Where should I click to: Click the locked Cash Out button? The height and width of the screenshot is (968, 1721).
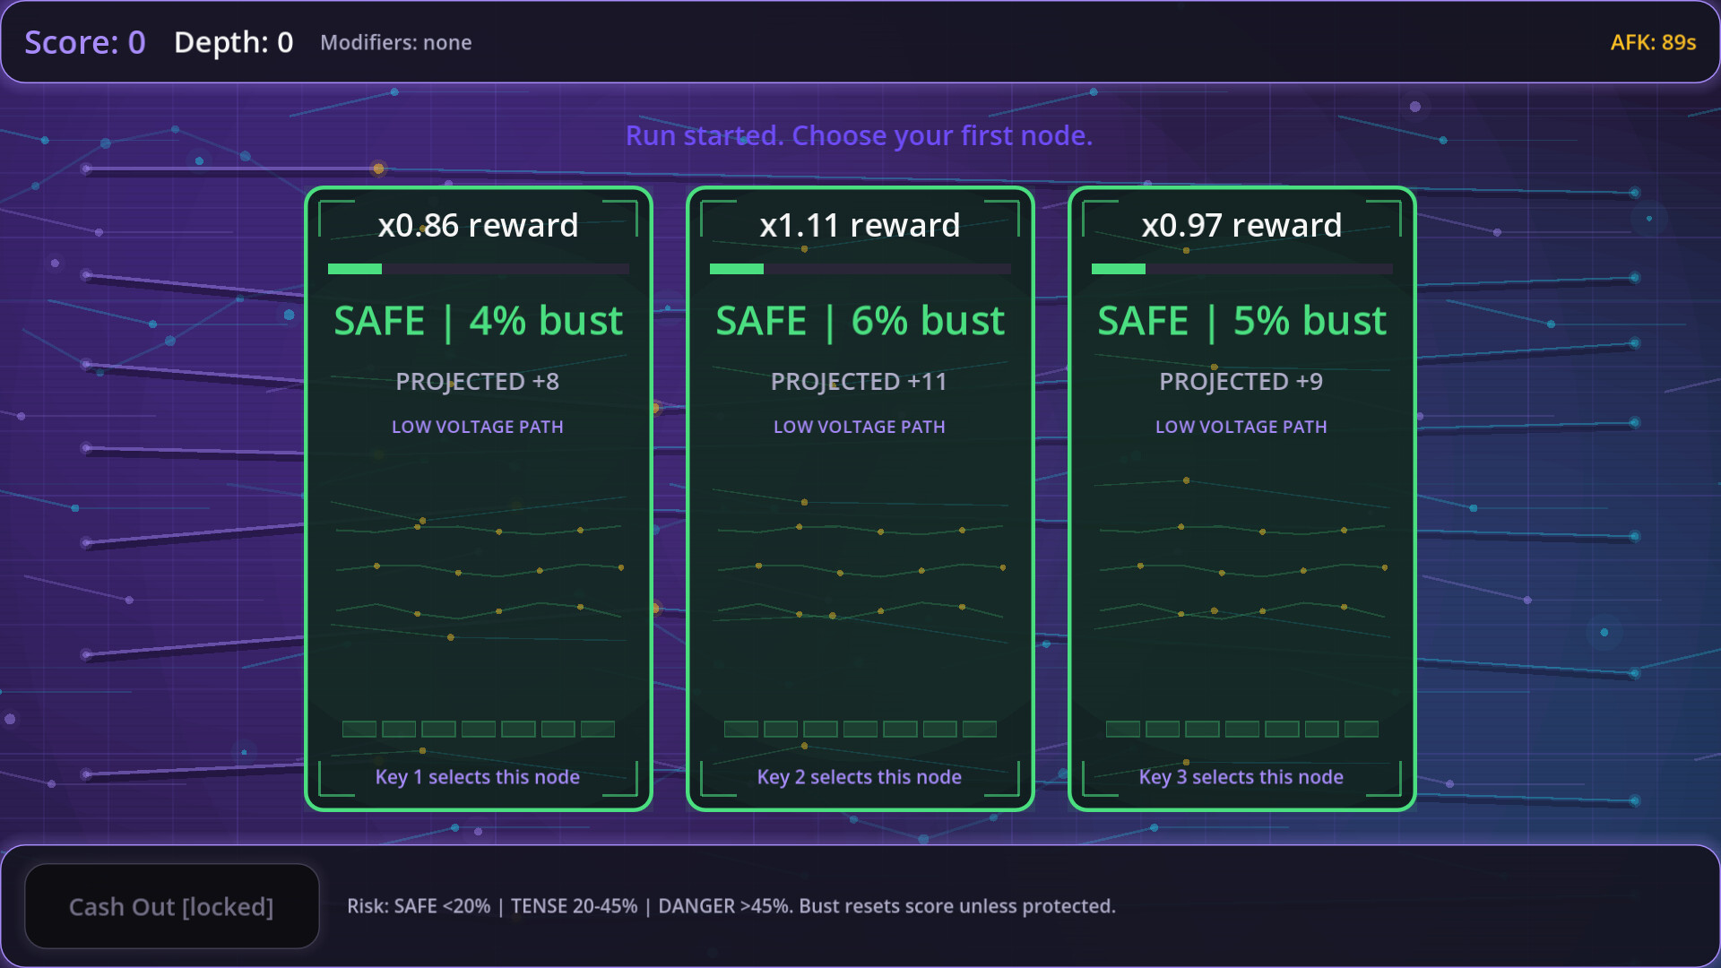pos(171,906)
